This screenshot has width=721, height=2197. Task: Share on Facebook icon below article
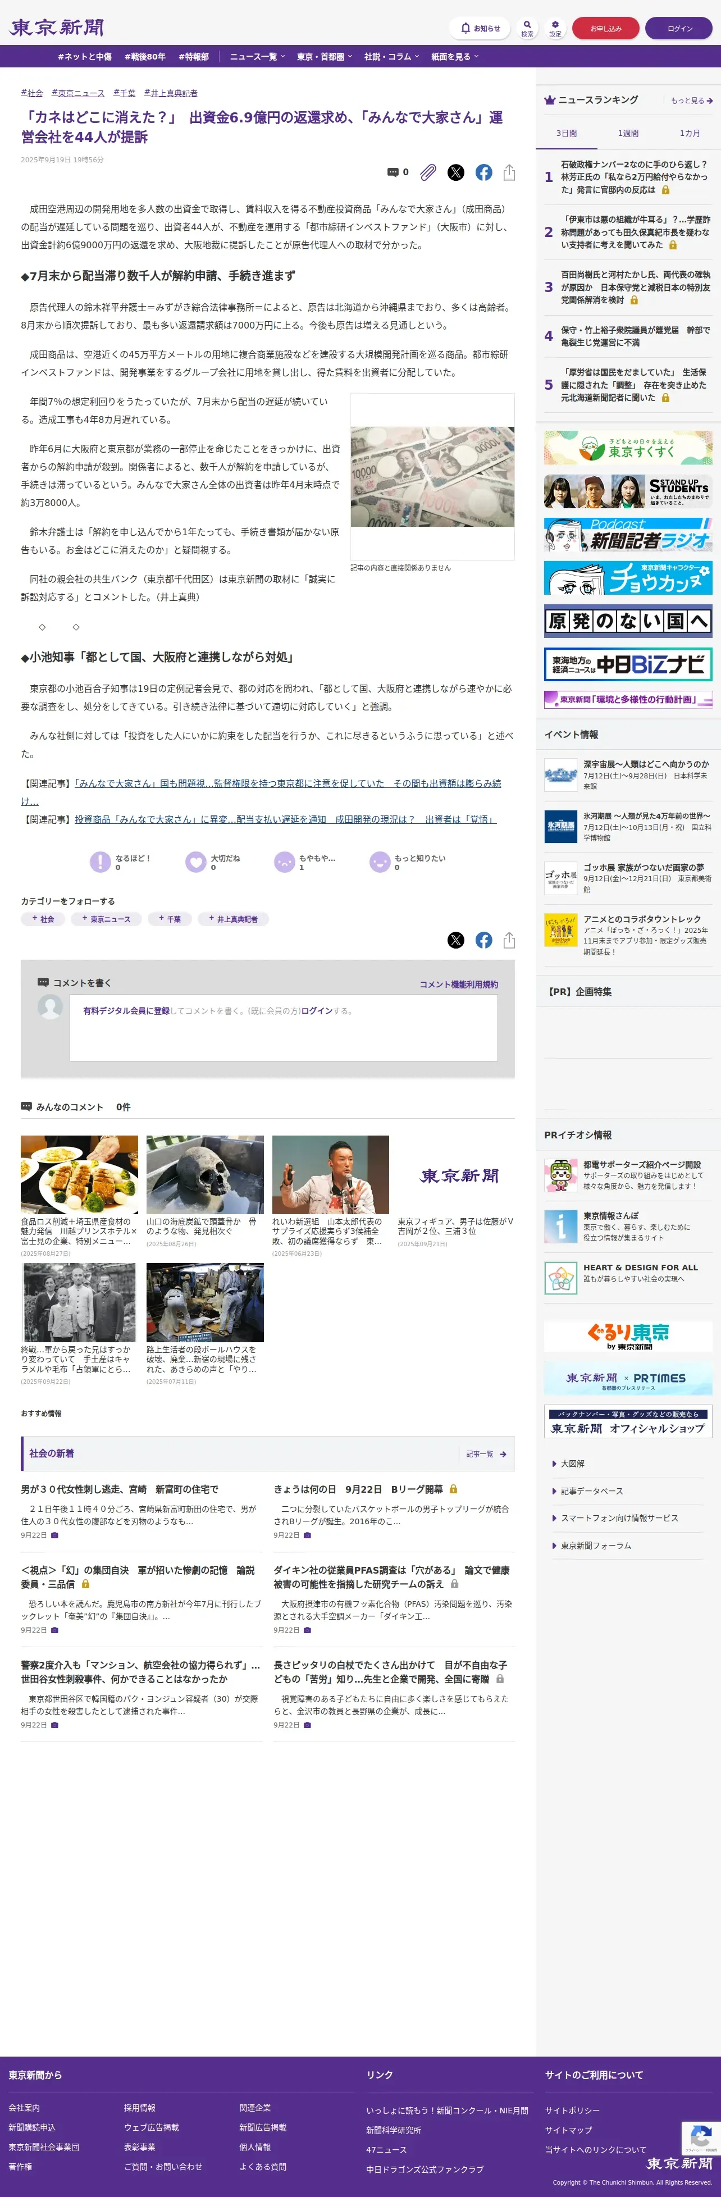[484, 940]
